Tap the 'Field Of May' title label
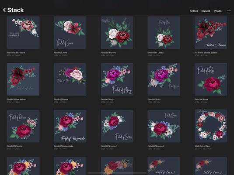This screenshot has height=175, width=234. [107, 100]
